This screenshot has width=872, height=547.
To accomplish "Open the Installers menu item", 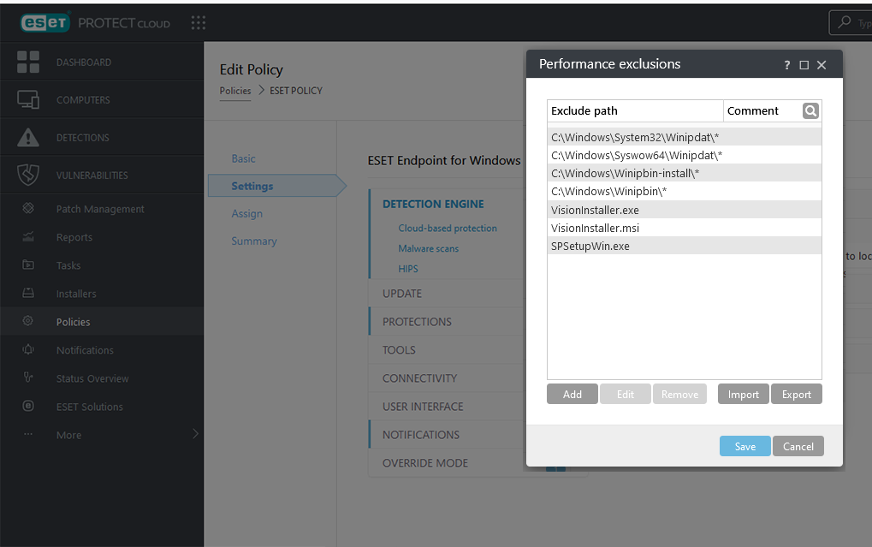I will coord(76,294).
